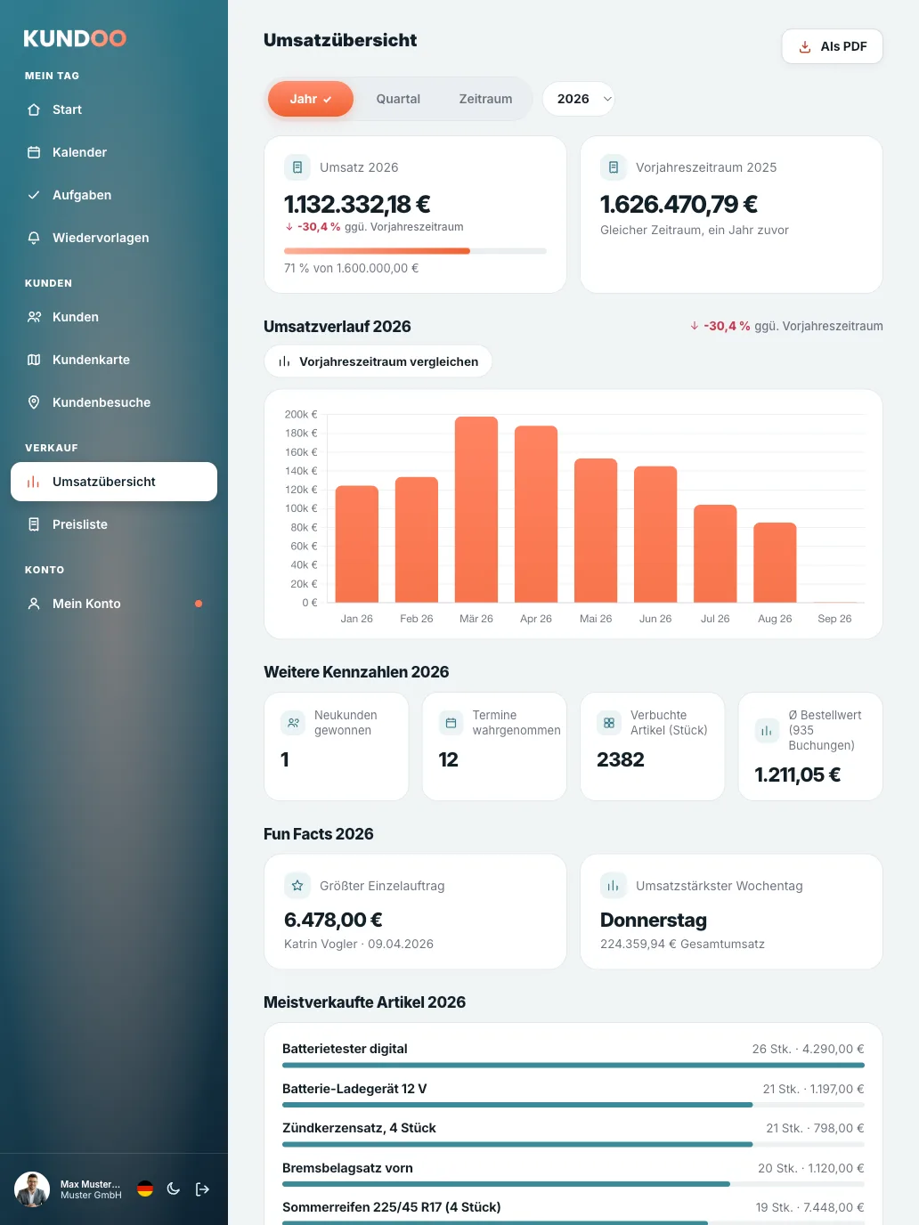Click the Kundenkarte map icon
Viewport: 919px width, 1225px height.
(x=34, y=360)
